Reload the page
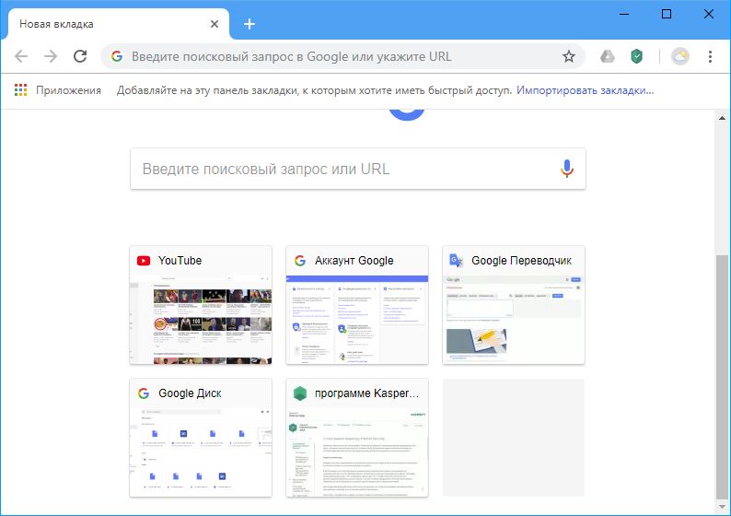The image size is (731, 516). (x=80, y=56)
